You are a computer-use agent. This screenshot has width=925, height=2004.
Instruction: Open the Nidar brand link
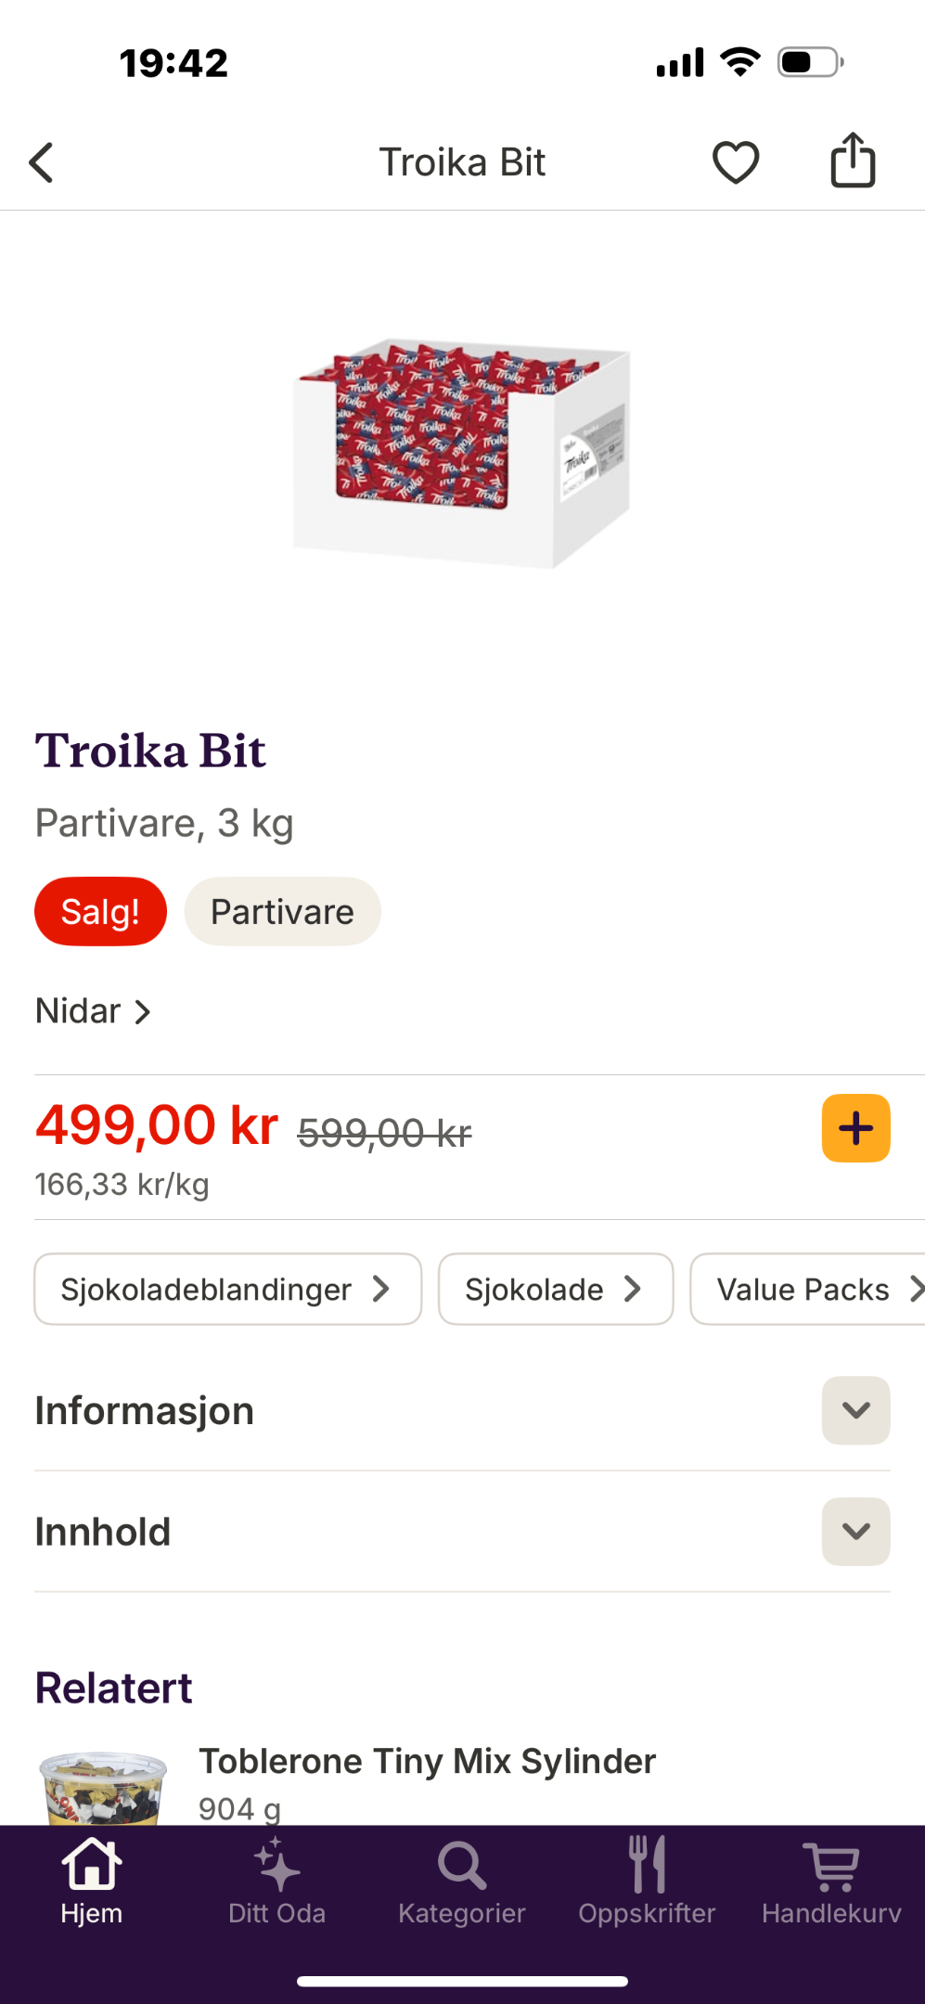pos(93,1010)
